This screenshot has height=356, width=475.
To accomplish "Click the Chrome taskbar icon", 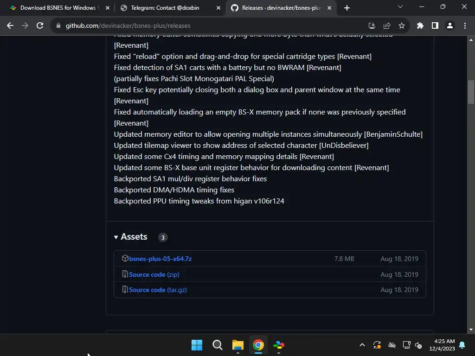I will [x=258, y=345].
